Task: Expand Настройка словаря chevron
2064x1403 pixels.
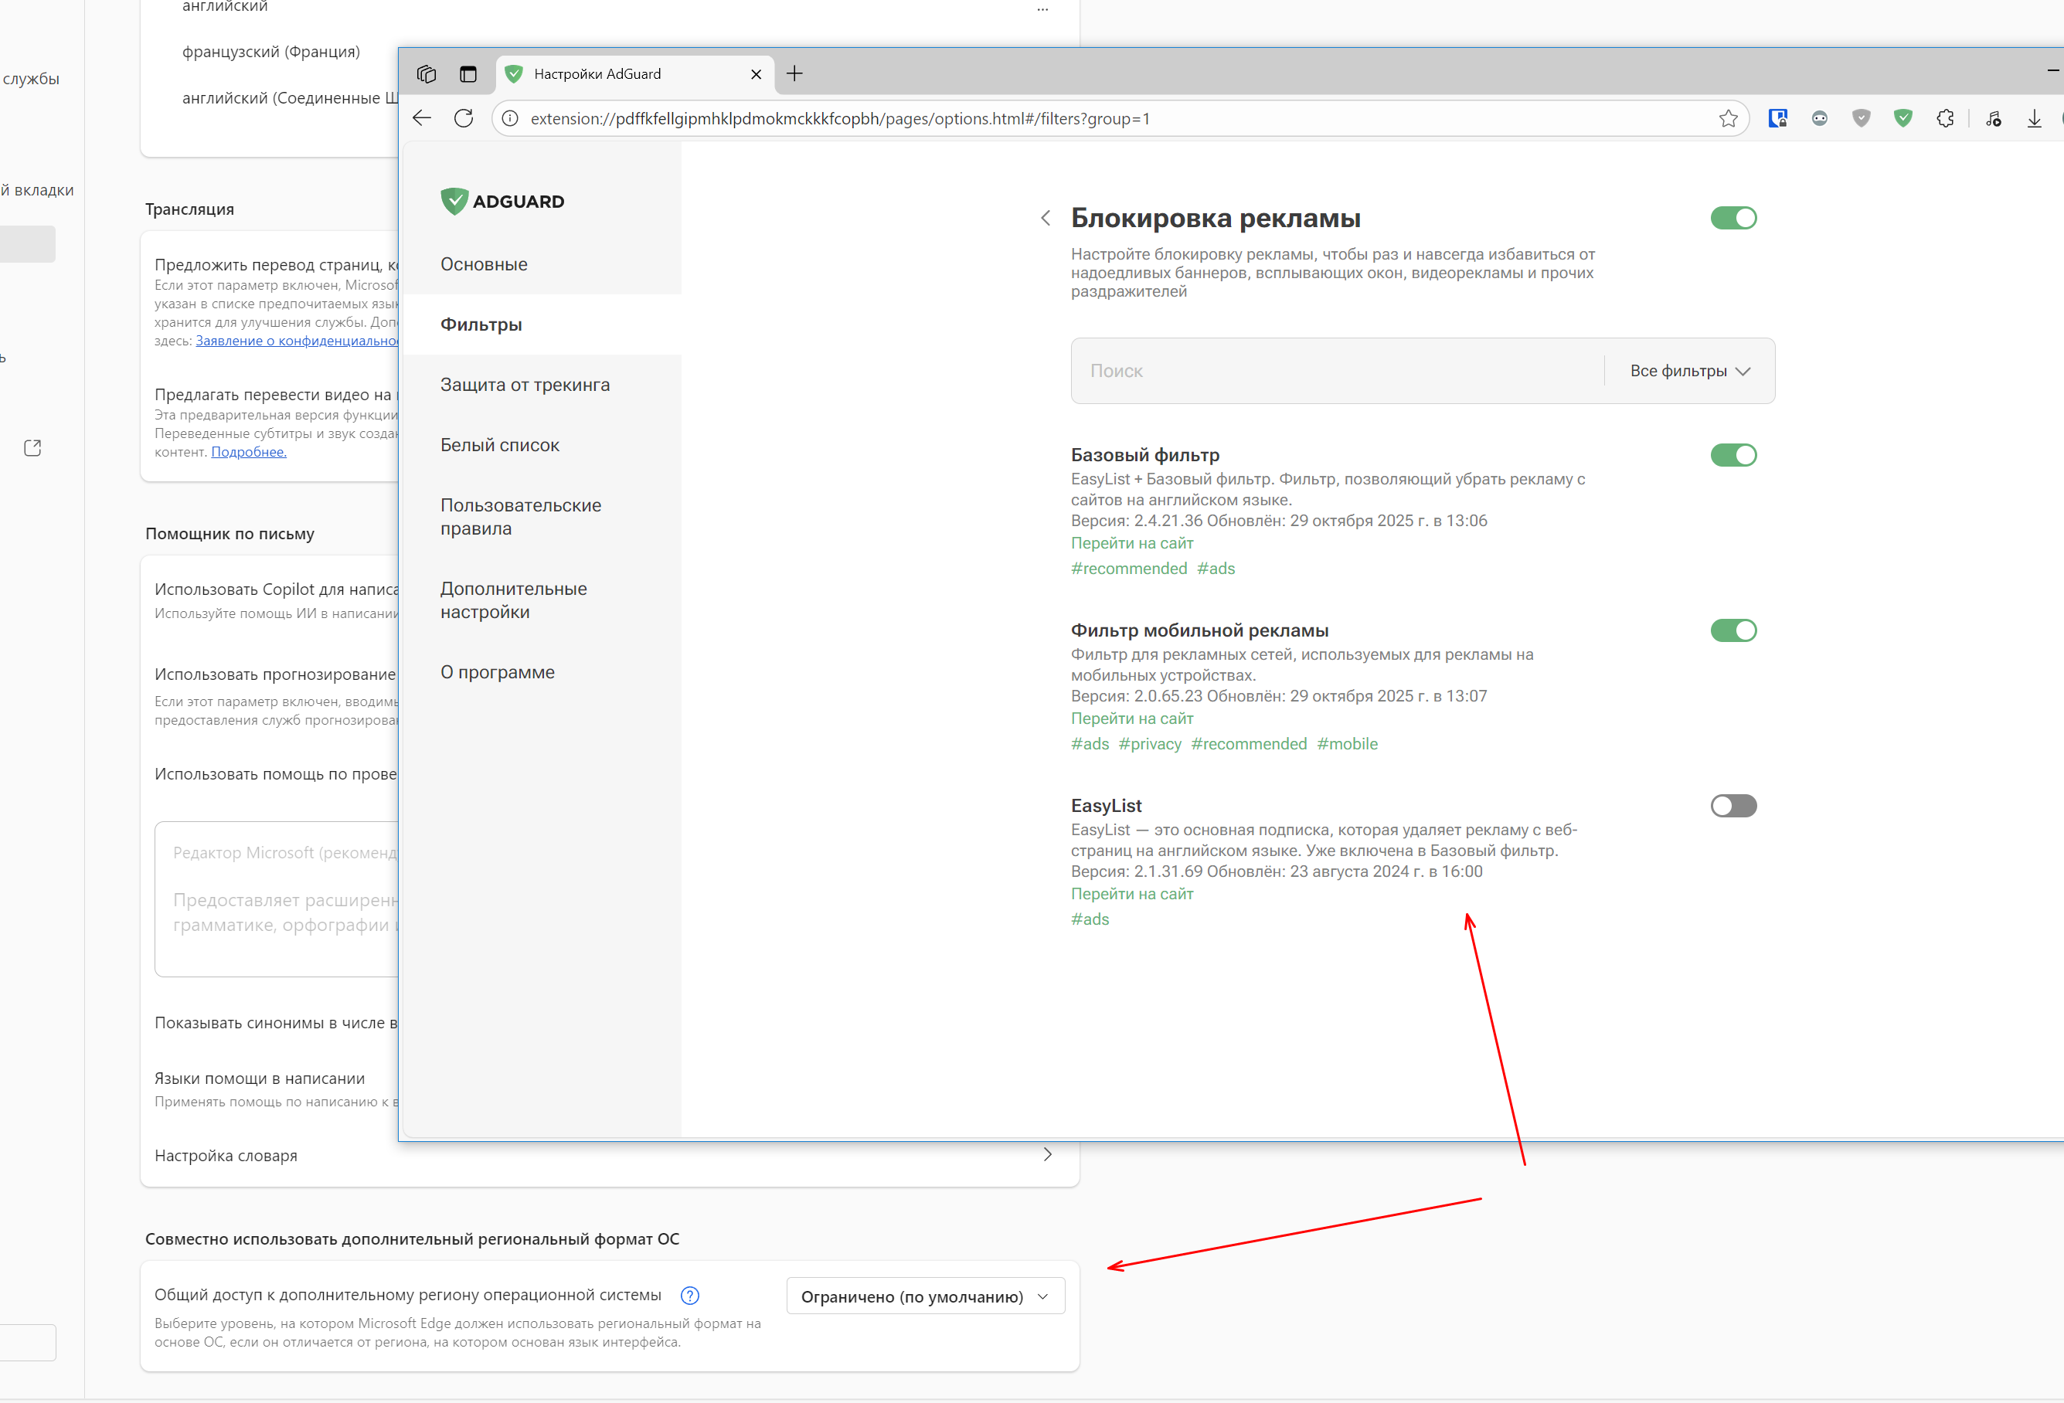Action: point(1047,1154)
